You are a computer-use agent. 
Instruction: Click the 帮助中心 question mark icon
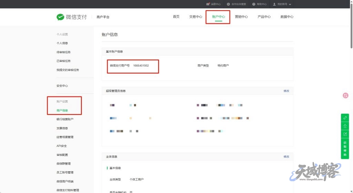(254, 4)
